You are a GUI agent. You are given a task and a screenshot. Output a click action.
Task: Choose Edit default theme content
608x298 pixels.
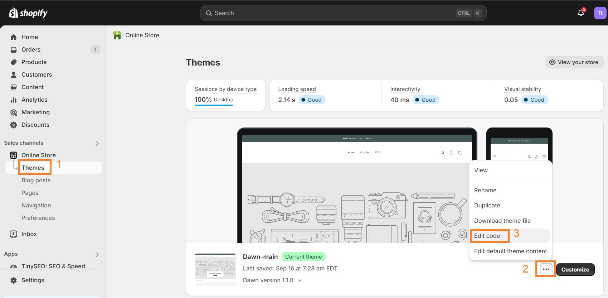pyautogui.click(x=510, y=251)
